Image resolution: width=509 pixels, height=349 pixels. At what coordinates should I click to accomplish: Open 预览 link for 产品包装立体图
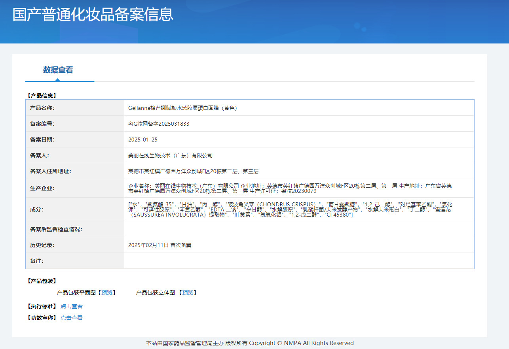188,292
